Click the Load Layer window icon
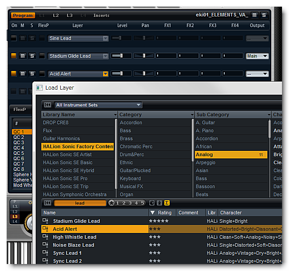The height and width of the screenshot is (276, 294). pos(39,88)
